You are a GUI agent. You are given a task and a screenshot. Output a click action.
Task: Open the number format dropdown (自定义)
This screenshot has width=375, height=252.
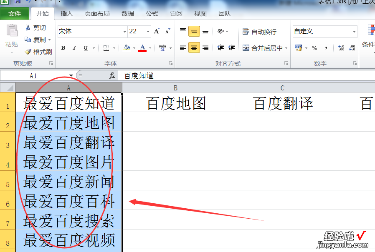point(354,32)
